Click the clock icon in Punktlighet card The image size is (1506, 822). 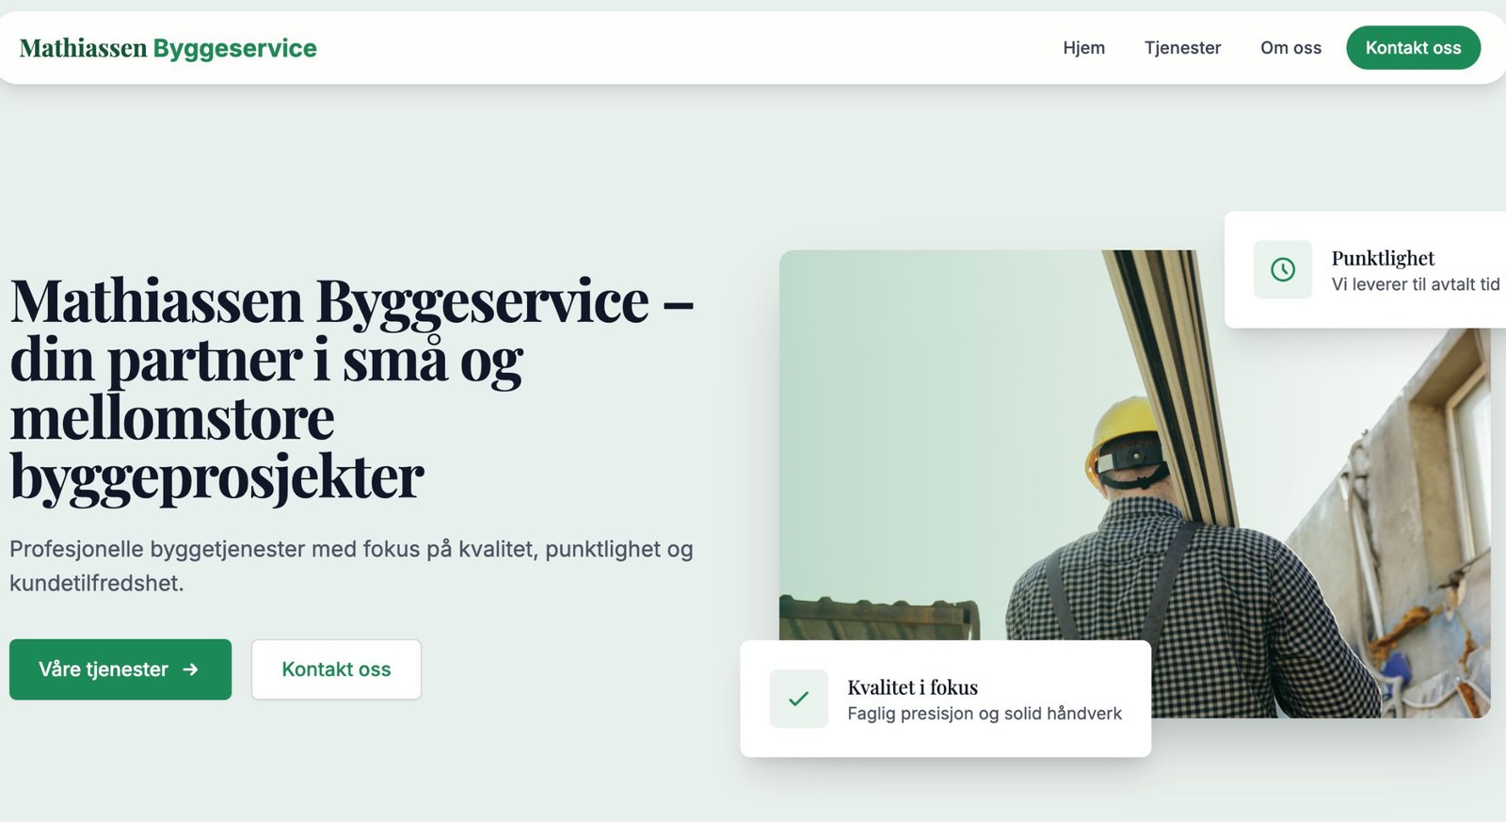[x=1282, y=269]
